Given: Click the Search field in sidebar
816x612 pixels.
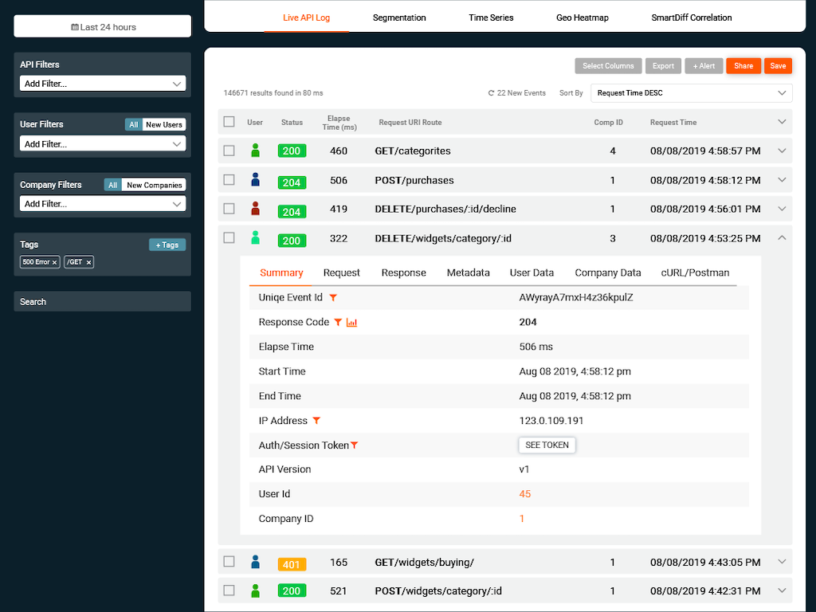Looking at the screenshot, I should 102,301.
